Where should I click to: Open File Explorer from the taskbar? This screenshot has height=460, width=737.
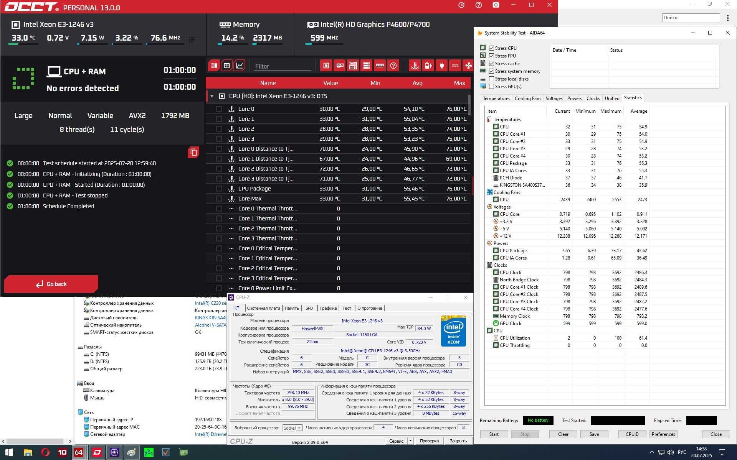[x=28, y=452]
